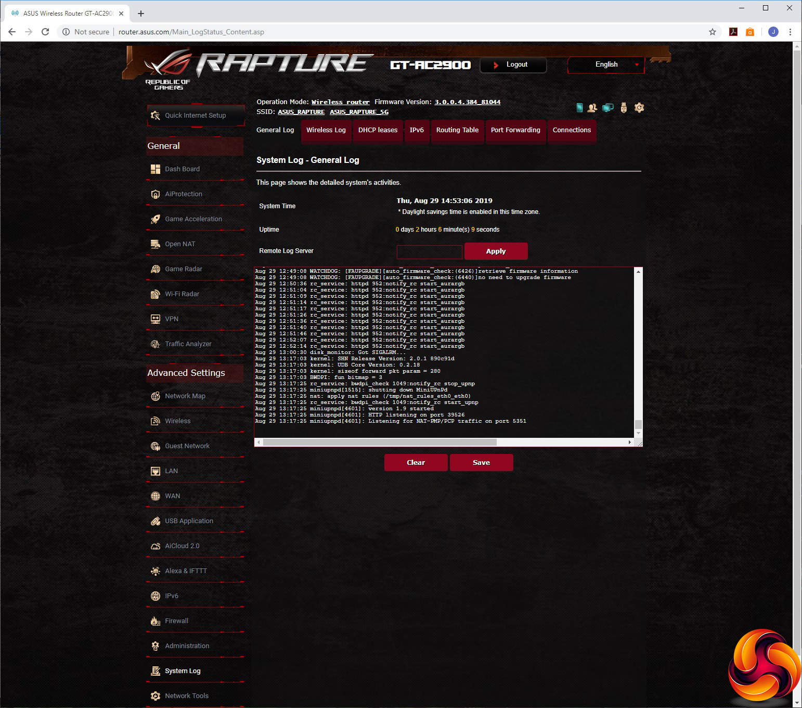Select the IPv6 log tab
This screenshot has width=802, height=708.
[417, 130]
